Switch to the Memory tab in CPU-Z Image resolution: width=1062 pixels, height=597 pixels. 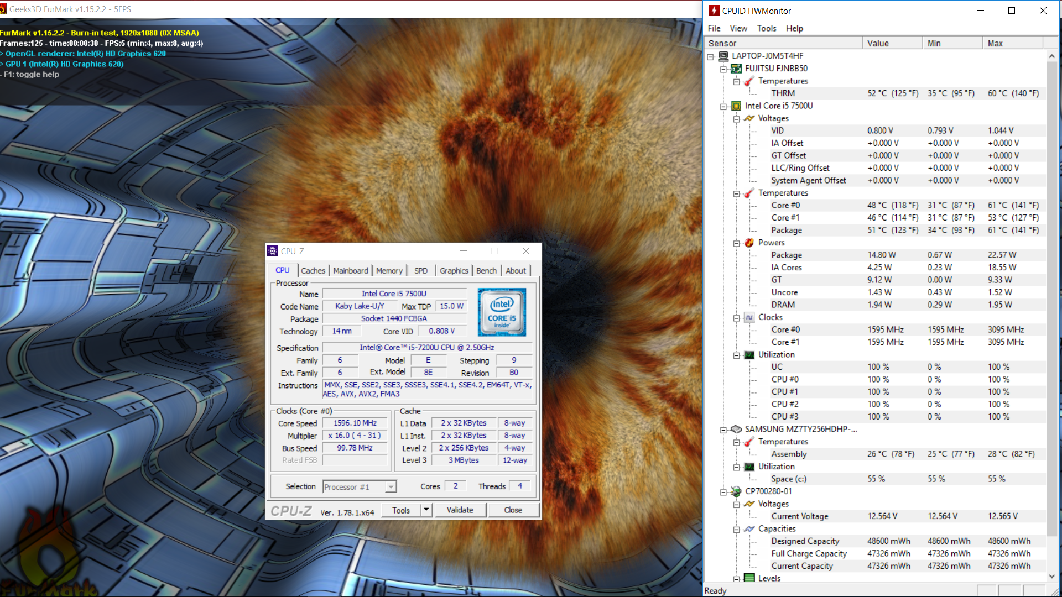[389, 270]
